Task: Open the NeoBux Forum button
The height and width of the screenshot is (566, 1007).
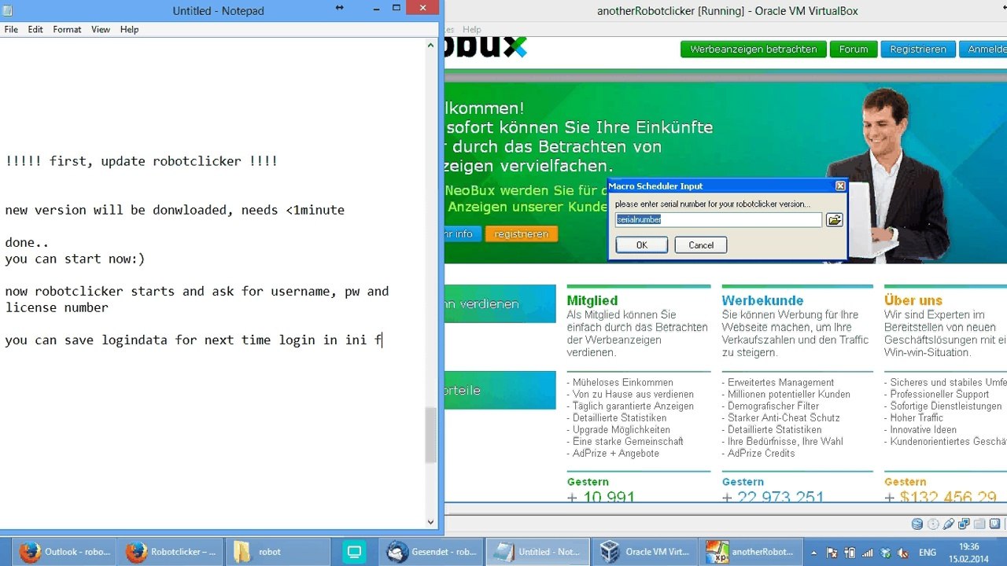Action: click(x=854, y=49)
